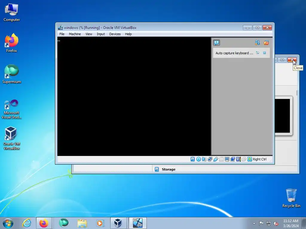
Task: Open the Devices menu
Action: 115,34
